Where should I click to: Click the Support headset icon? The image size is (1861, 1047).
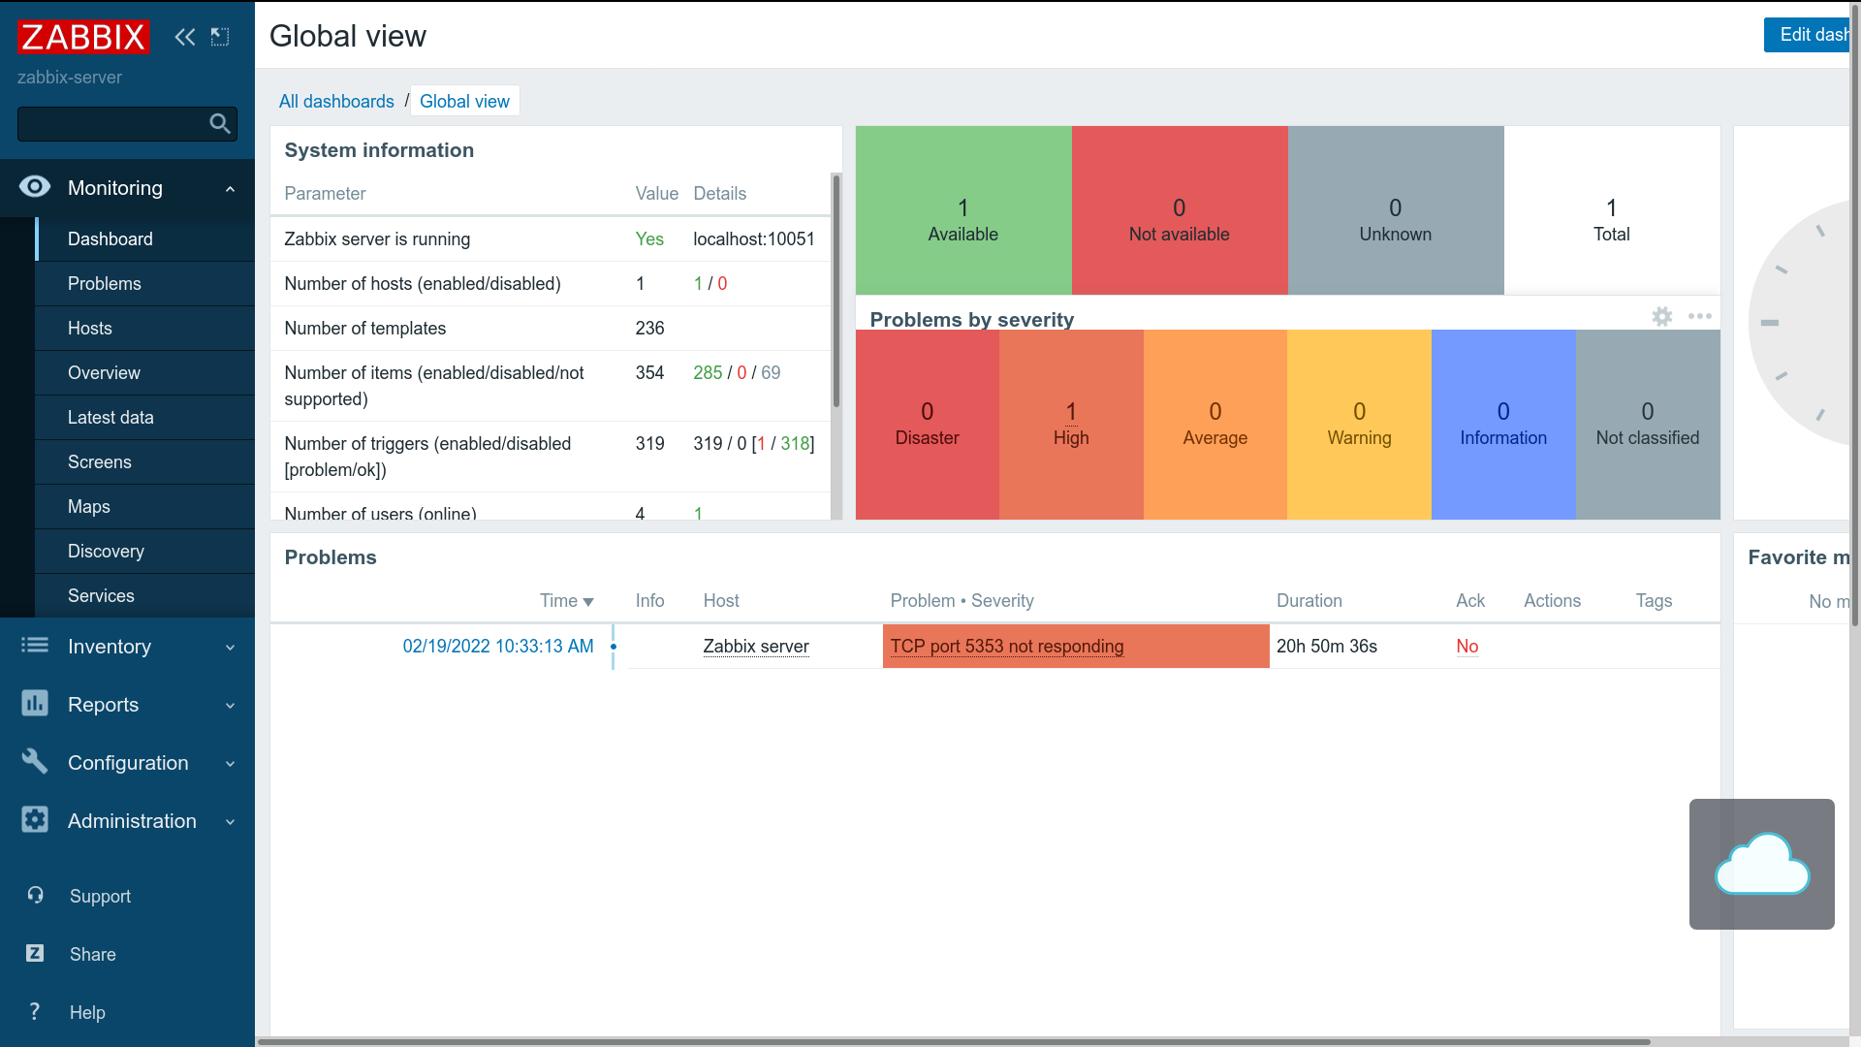click(35, 895)
